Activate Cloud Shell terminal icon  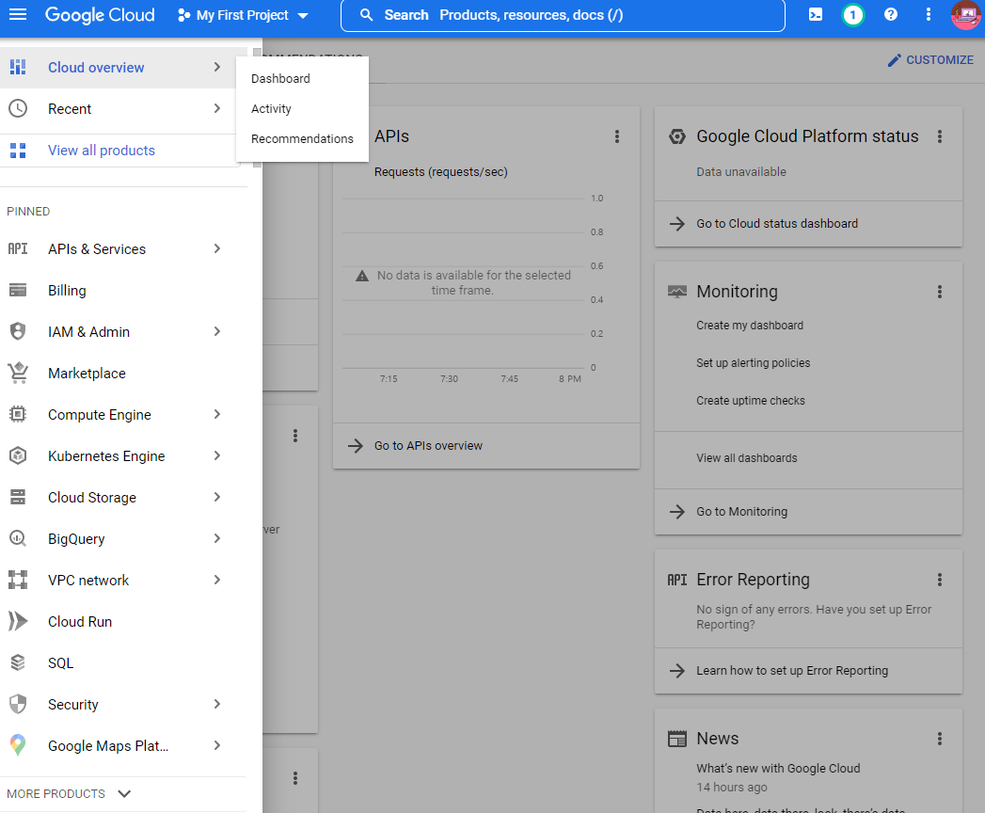pyautogui.click(x=816, y=14)
